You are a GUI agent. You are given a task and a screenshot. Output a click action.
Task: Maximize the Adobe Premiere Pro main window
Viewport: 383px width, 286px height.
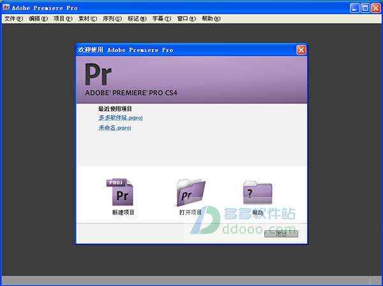pyautogui.click(x=365, y=8)
